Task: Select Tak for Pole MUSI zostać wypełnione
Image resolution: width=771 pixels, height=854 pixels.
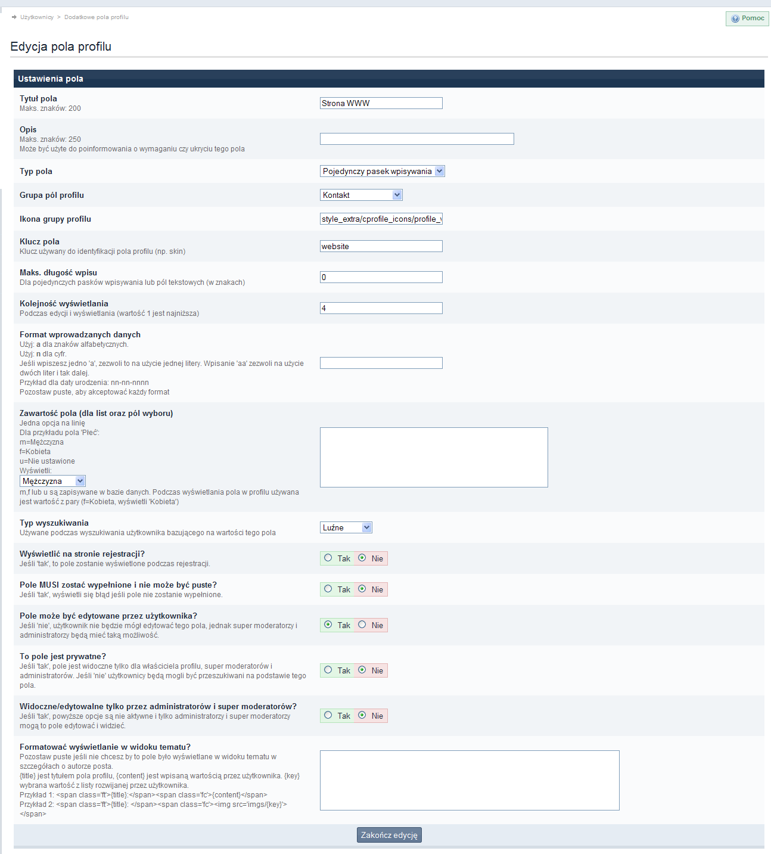Action: pos(328,589)
